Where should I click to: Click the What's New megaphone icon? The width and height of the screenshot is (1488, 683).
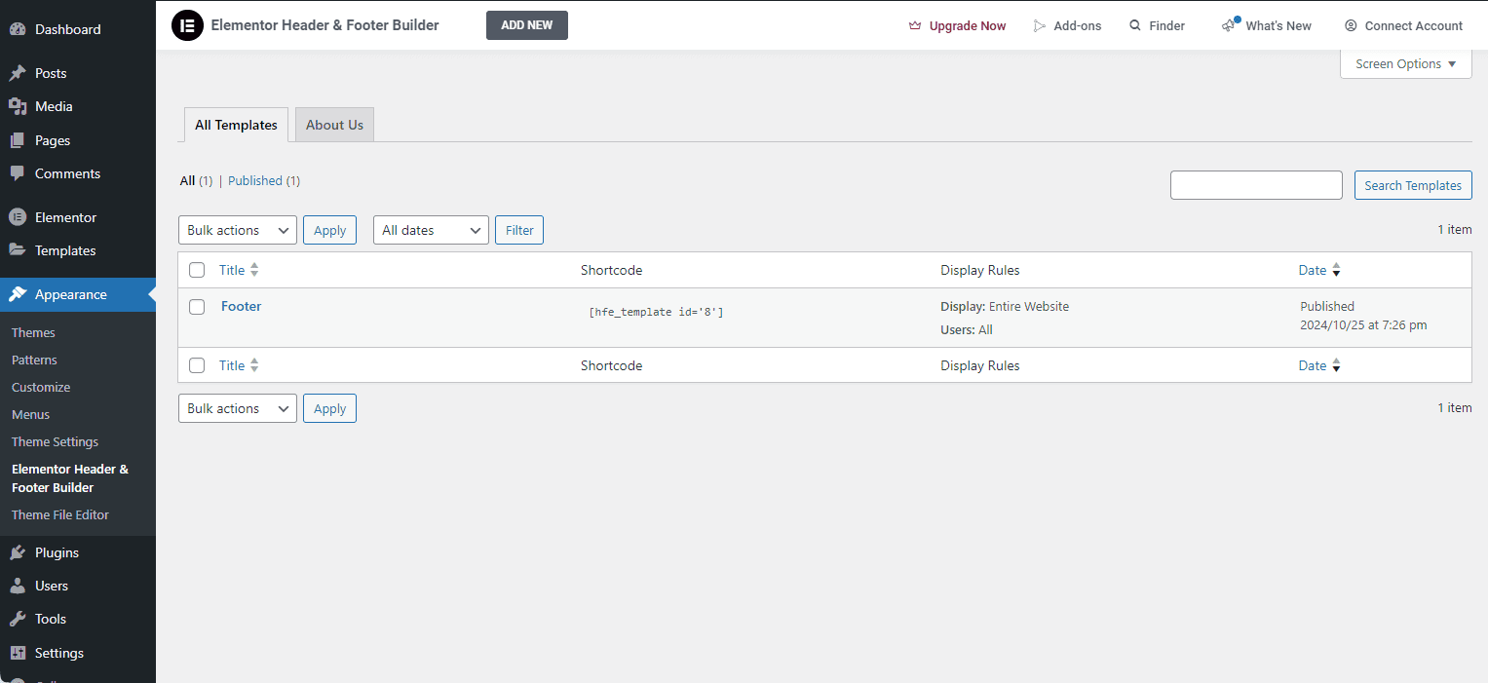coord(1230,26)
